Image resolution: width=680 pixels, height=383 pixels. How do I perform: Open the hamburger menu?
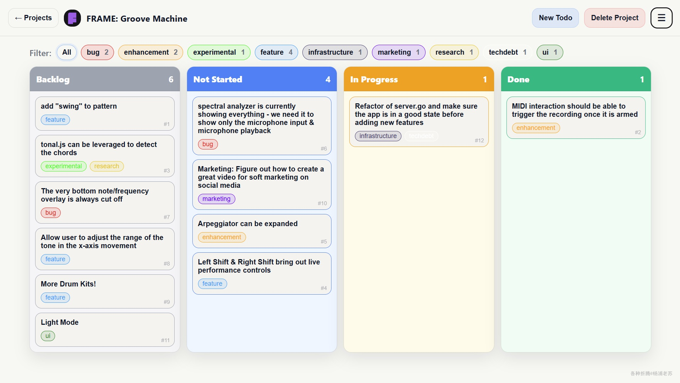coord(661,18)
